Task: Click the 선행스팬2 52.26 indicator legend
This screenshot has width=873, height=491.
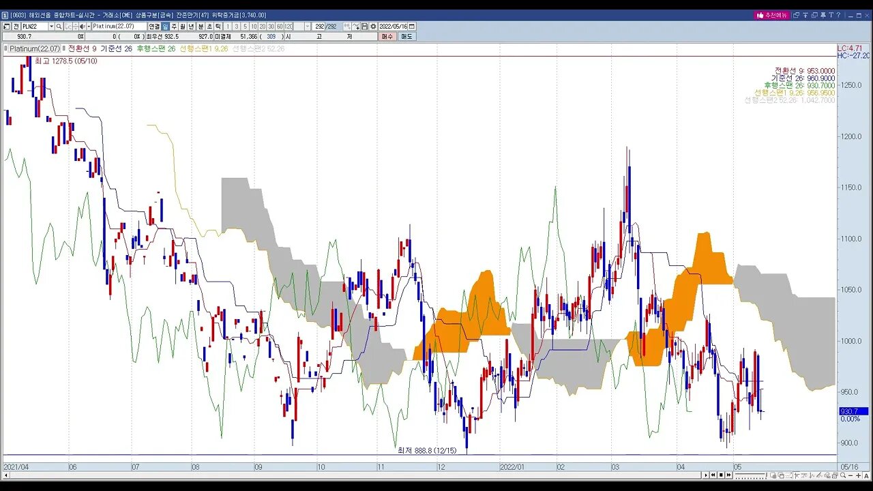Action: coord(258,48)
